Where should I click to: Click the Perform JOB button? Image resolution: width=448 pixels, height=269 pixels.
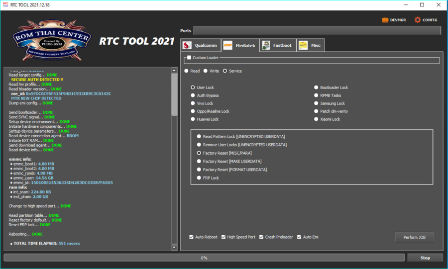(414, 237)
